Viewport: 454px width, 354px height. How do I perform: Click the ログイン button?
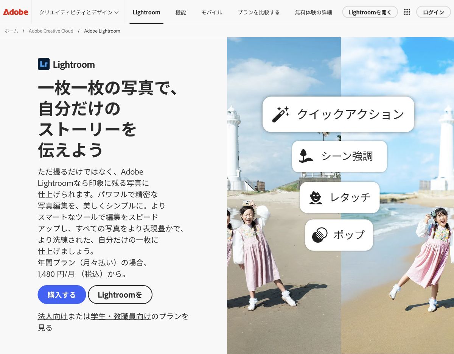point(434,12)
